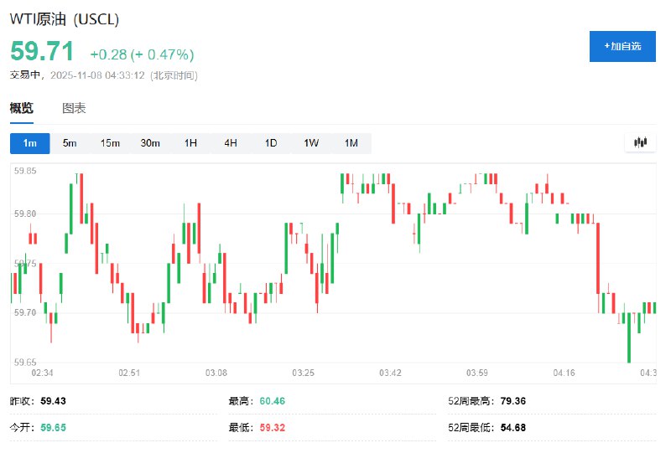Add WTI crude to watchlist with +加自选
Screen dimensions: 671x453
[x=622, y=46]
